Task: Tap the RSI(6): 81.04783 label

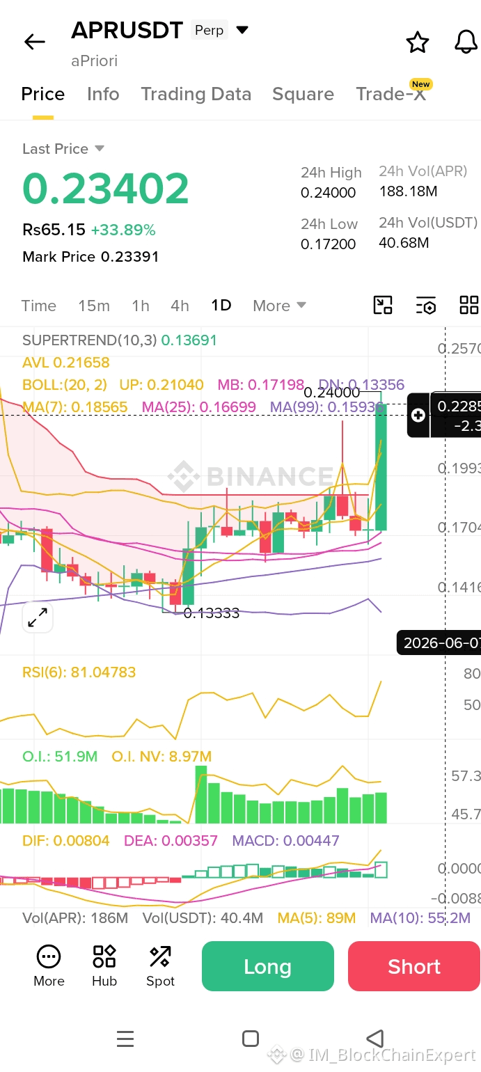Action: coord(79,672)
